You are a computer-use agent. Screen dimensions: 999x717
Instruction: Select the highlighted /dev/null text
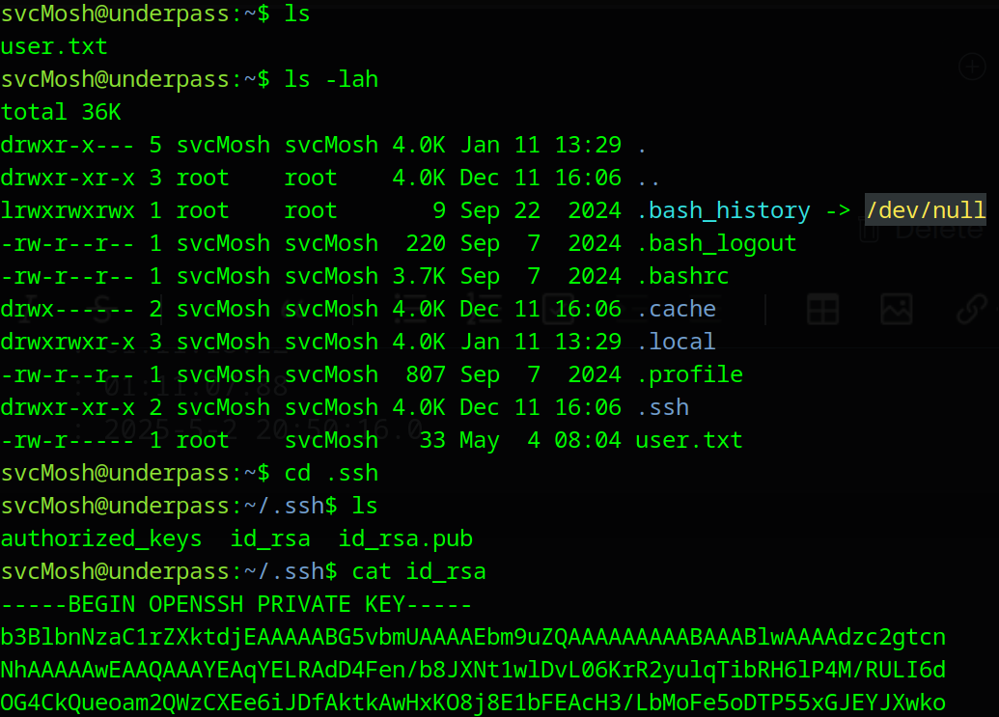(x=925, y=209)
